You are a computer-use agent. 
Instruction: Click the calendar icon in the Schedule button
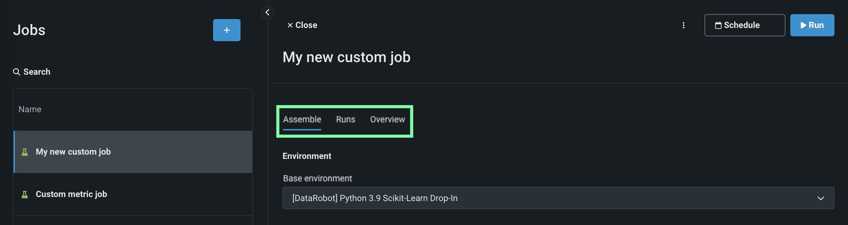click(718, 25)
